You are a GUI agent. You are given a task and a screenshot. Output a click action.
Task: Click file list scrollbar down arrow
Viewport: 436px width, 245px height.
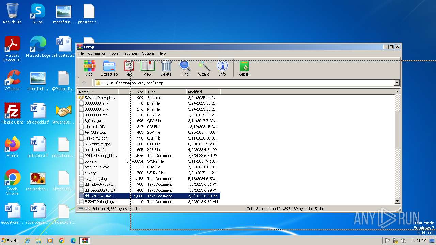(397, 201)
